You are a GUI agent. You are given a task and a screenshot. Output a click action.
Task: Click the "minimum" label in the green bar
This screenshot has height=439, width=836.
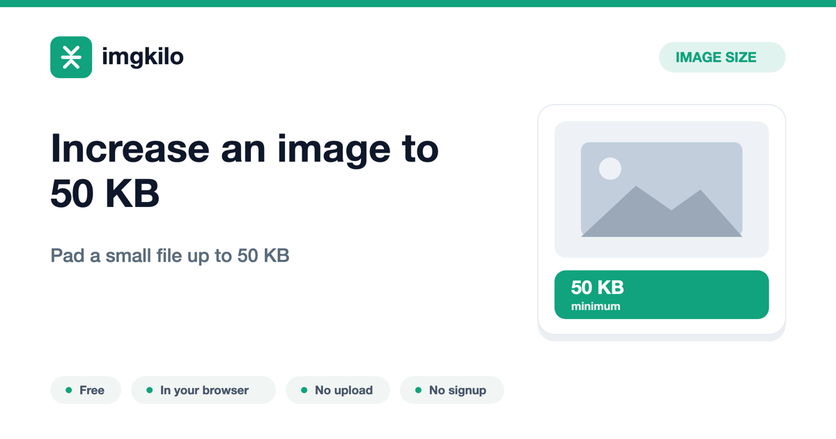pyautogui.click(x=596, y=306)
